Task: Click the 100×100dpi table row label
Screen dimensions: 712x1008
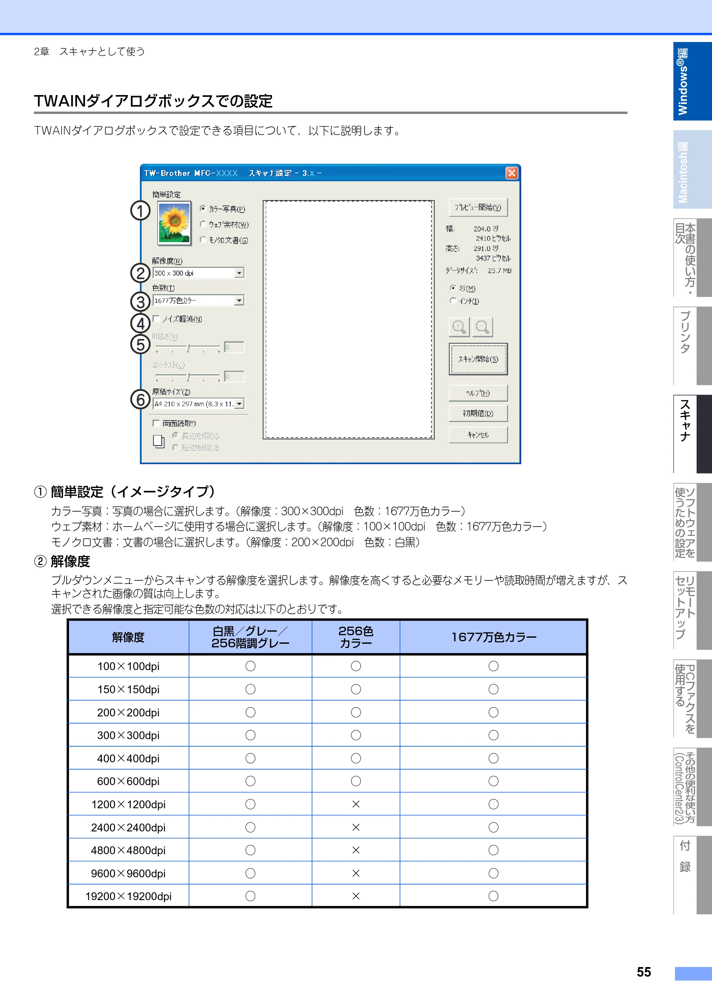Action: (x=128, y=666)
